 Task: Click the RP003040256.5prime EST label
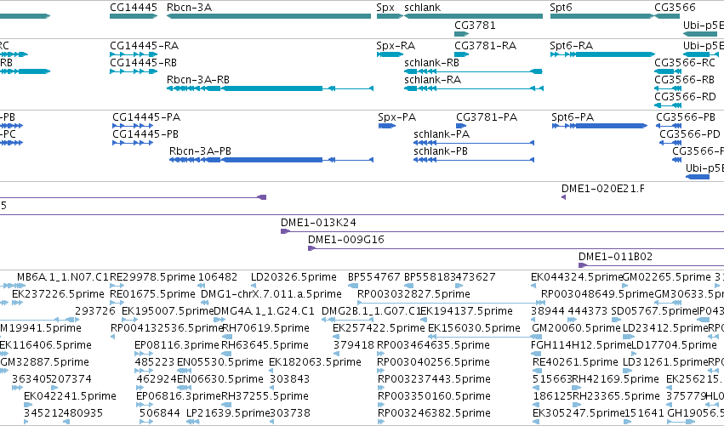click(x=434, y=362)
